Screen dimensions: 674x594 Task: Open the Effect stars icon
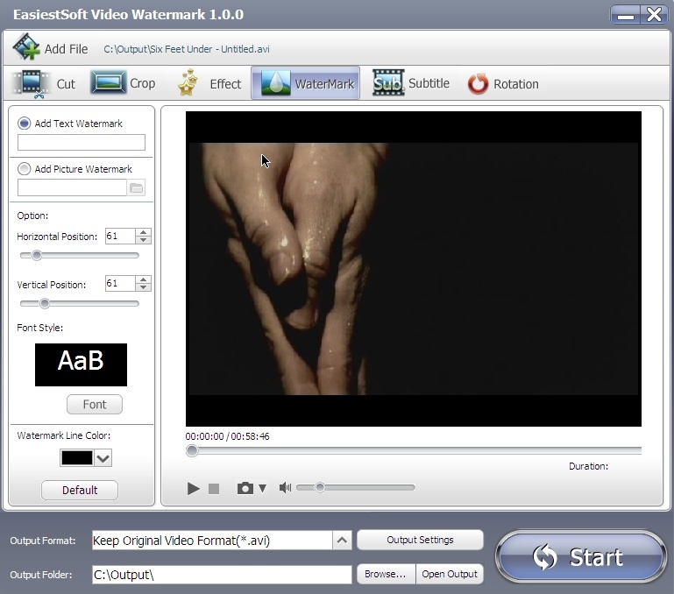pyautogui.click(x=188, y=82)
